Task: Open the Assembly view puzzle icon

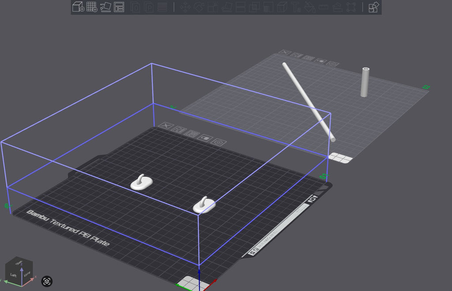Action: [374, 7]
